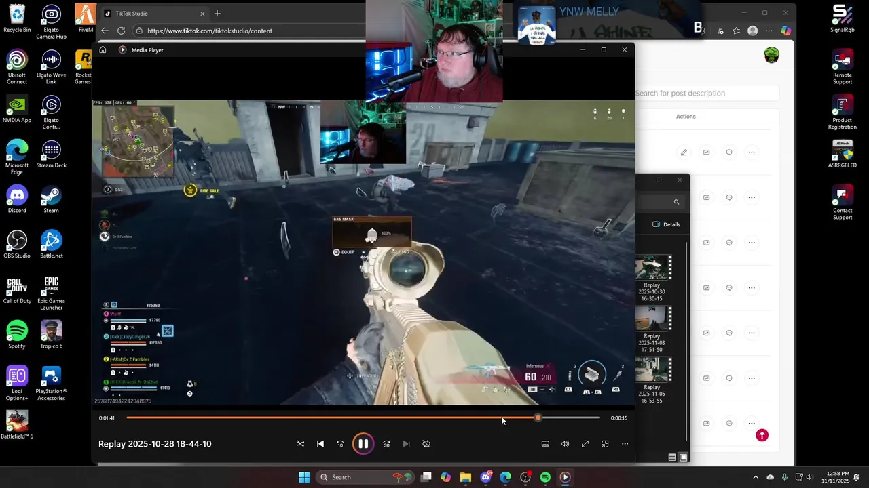Toggle repeat mode in Media Player
The image size is (869, 488).
(x=426, y=444)
